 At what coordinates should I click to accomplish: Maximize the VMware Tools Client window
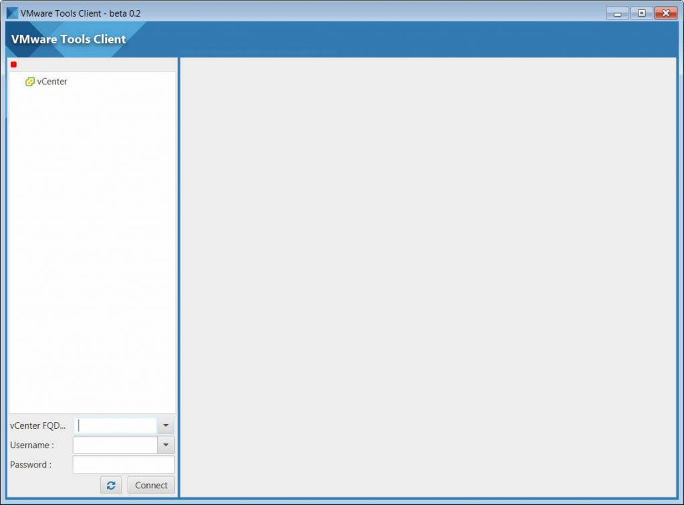tap(642, 13)
